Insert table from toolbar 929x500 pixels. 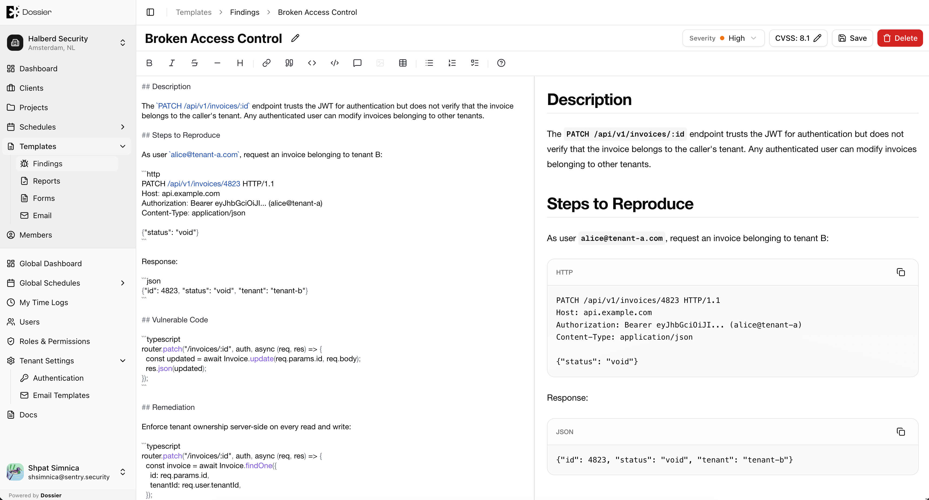click(x=403, y=63)
